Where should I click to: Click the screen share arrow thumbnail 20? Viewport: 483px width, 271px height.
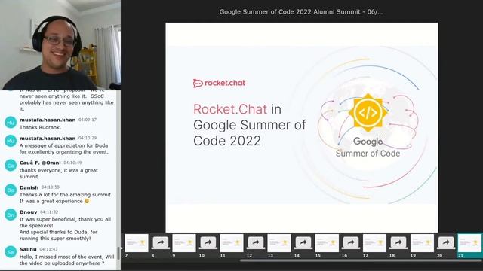[446, 243]
